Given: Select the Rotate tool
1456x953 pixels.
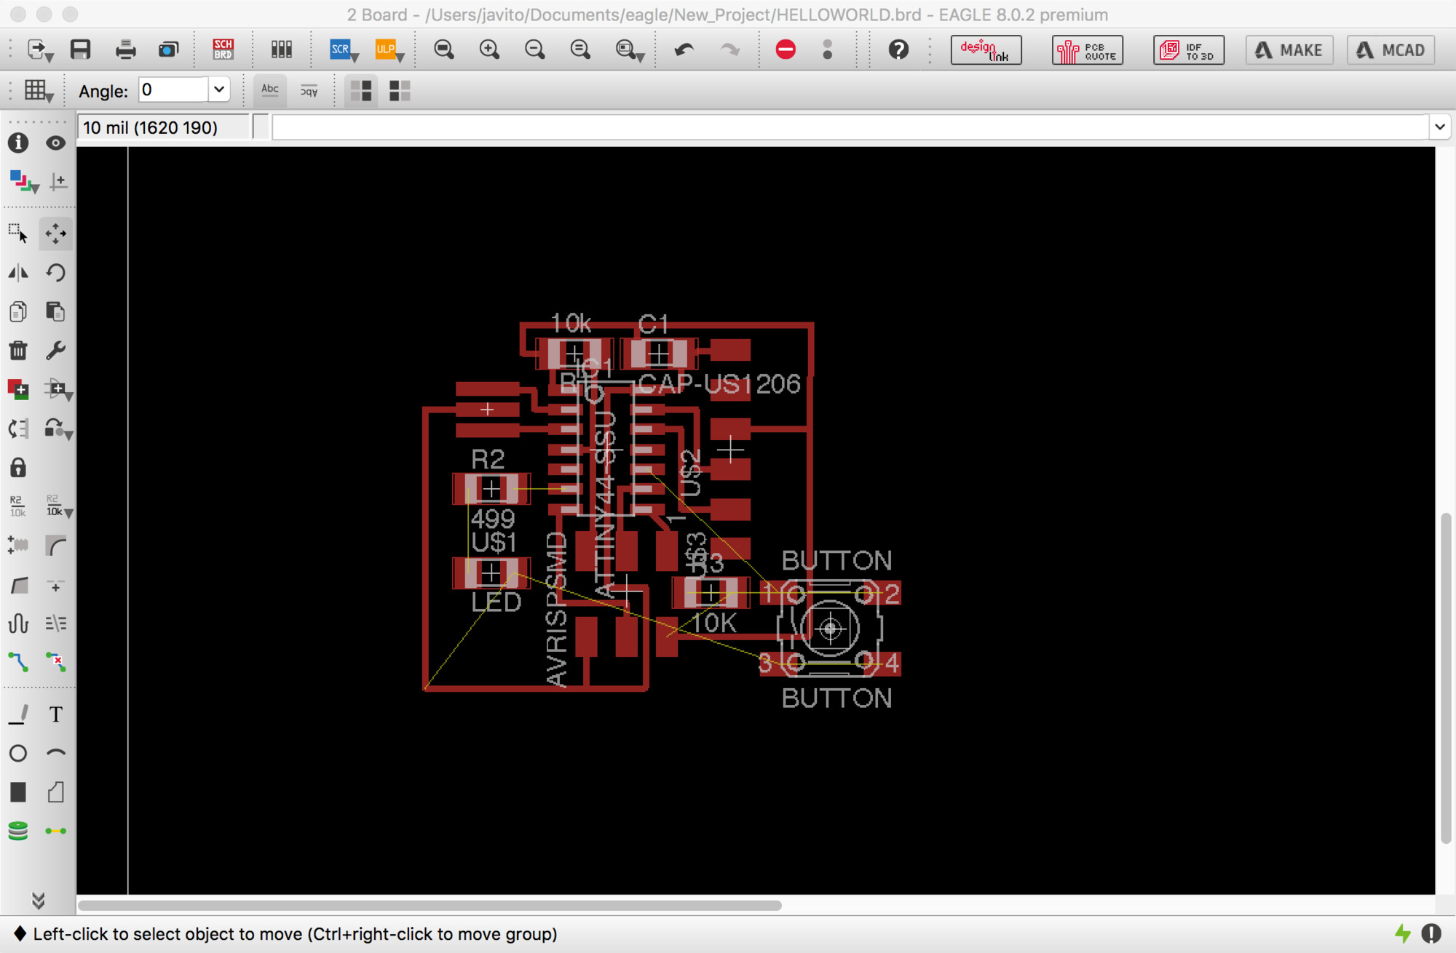Looking at the screenshot, I should coord(56,273).
